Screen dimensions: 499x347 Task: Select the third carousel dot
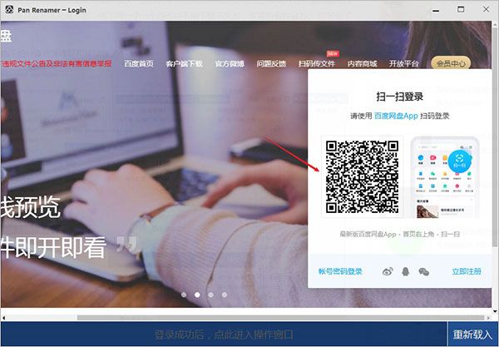pyautogui.click(x=210, y=295)
